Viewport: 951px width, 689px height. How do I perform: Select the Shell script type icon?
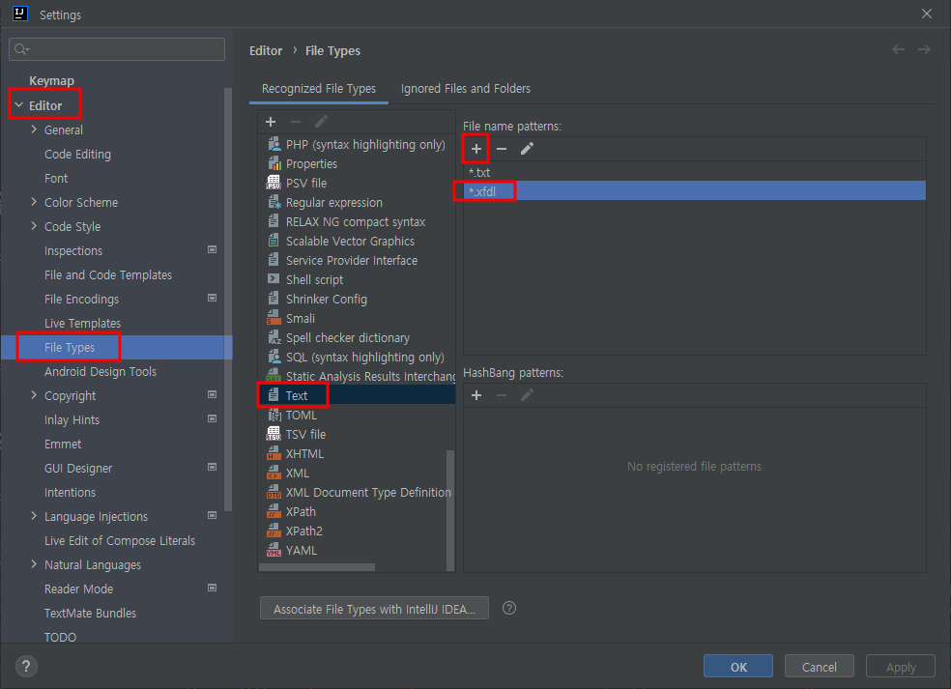(x=274, y=279)
